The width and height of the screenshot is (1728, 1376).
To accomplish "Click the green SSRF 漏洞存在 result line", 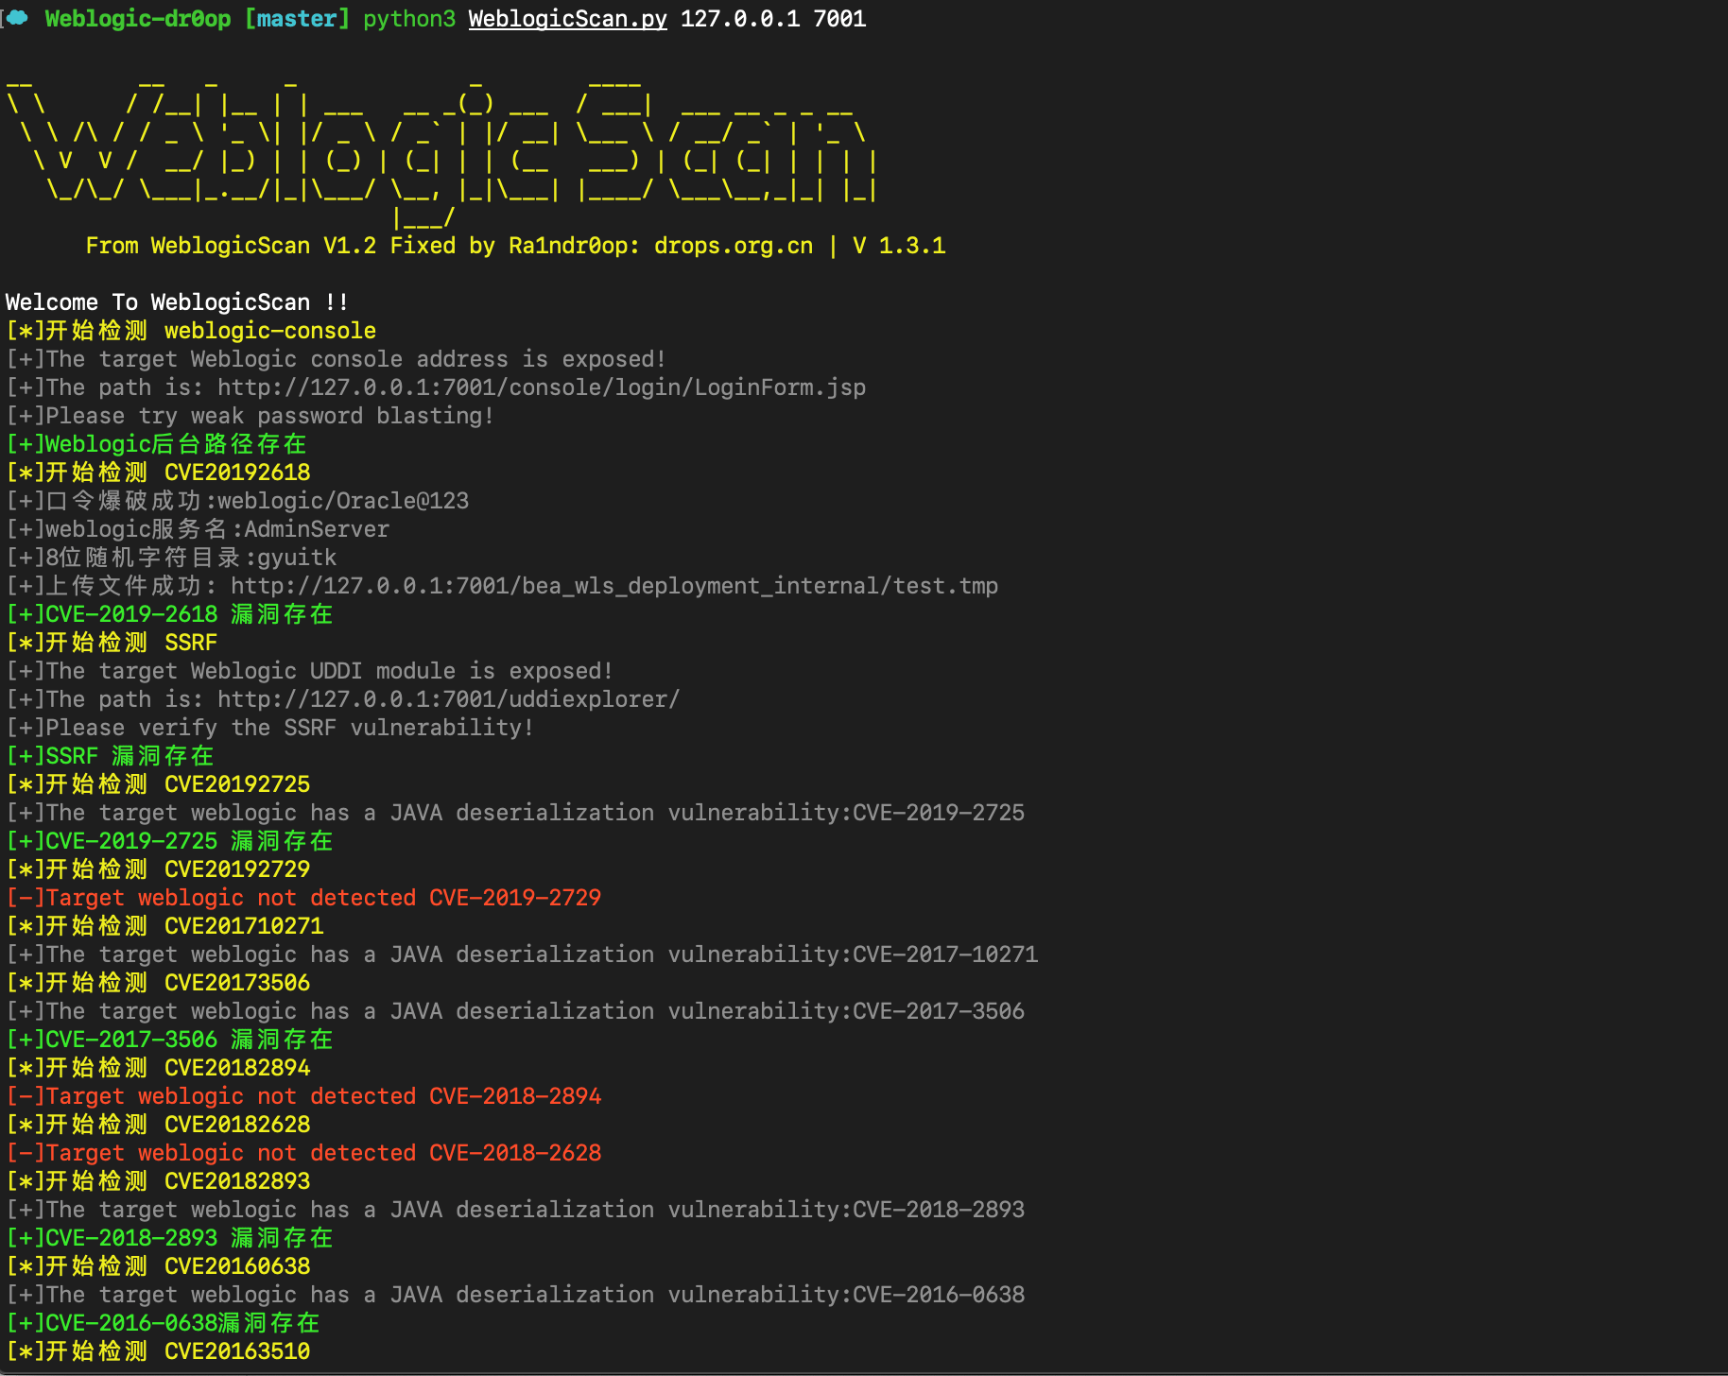I will (x=110, y=756).
